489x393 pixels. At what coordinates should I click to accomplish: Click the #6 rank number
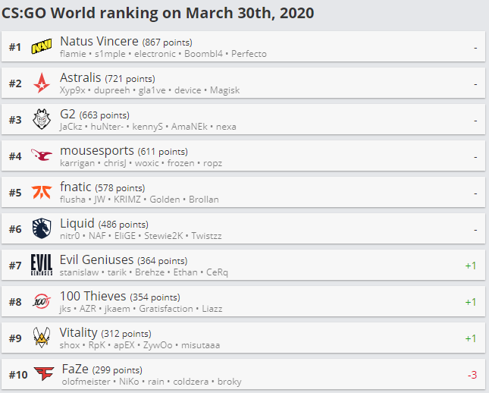(15, 229)
